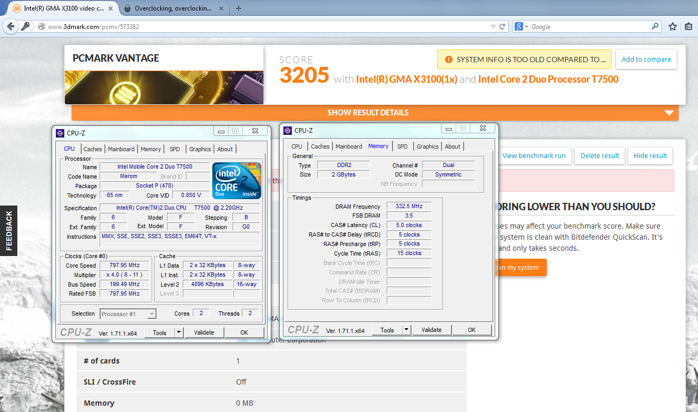Screen dimensions: 698x412
Task: Click the reload page icon
Action: pyautogui.click(x=503, y=26)
